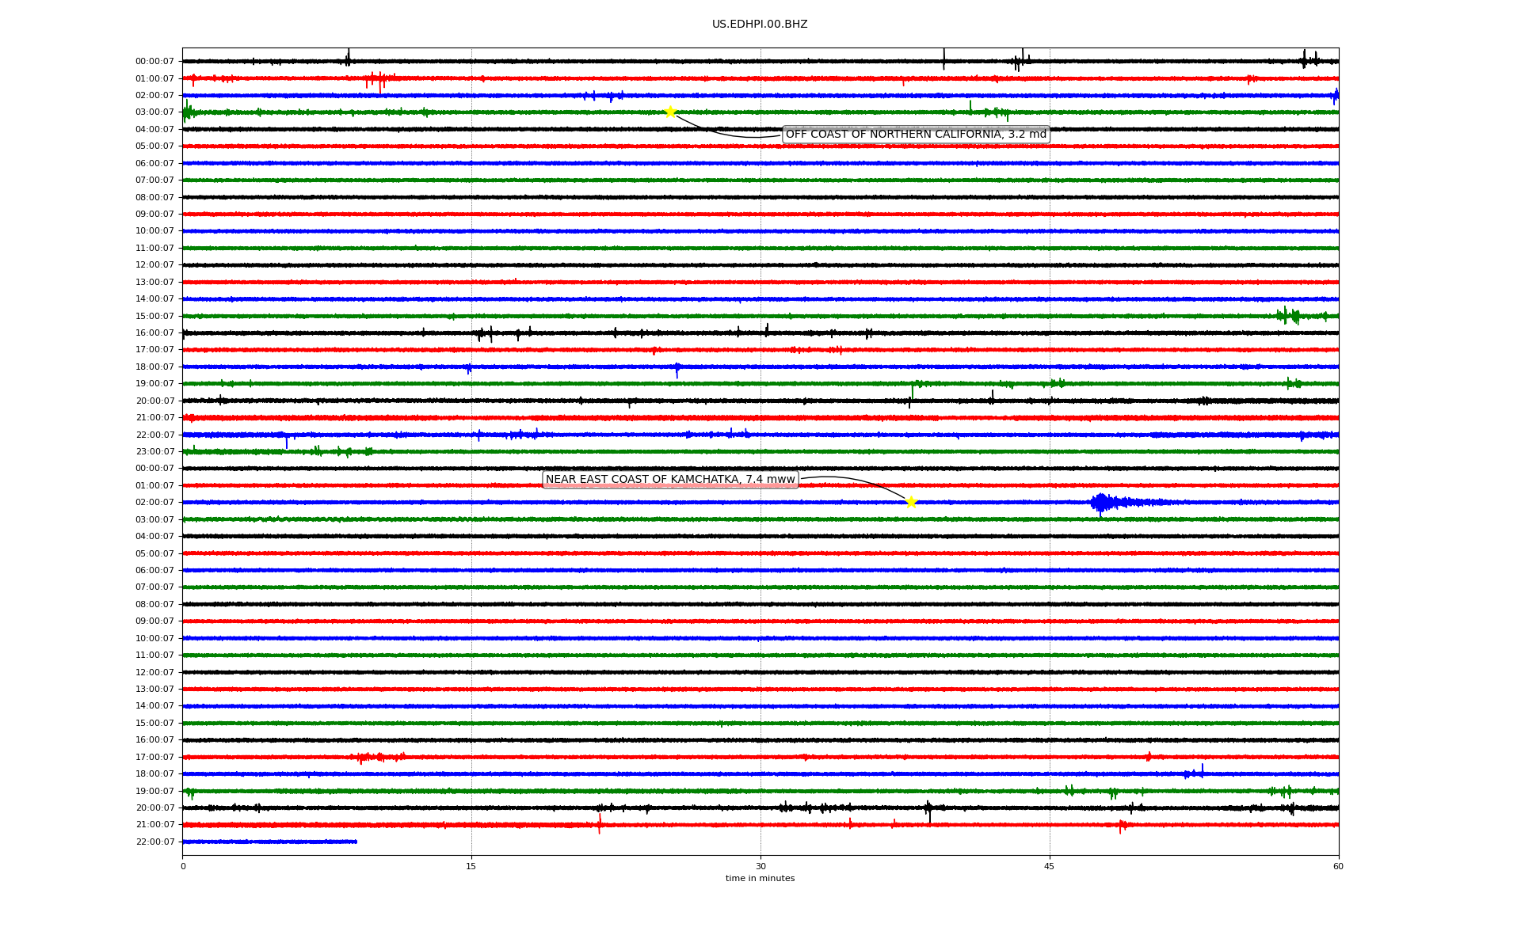This screenshot has width=1521, height=950.
Task: Click the NEAR EAST COAST OF KAMCHATKA label
Action: tap(670, 480)
